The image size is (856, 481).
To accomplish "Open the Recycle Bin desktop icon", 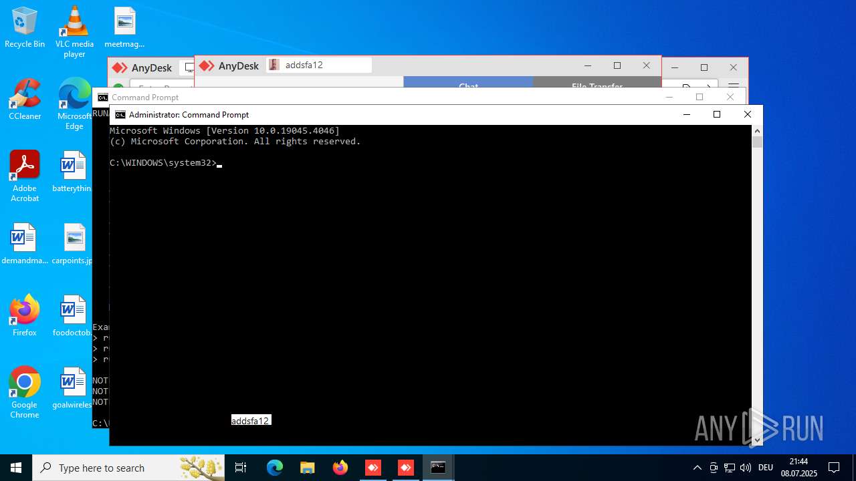I will (x=25, y=28).
